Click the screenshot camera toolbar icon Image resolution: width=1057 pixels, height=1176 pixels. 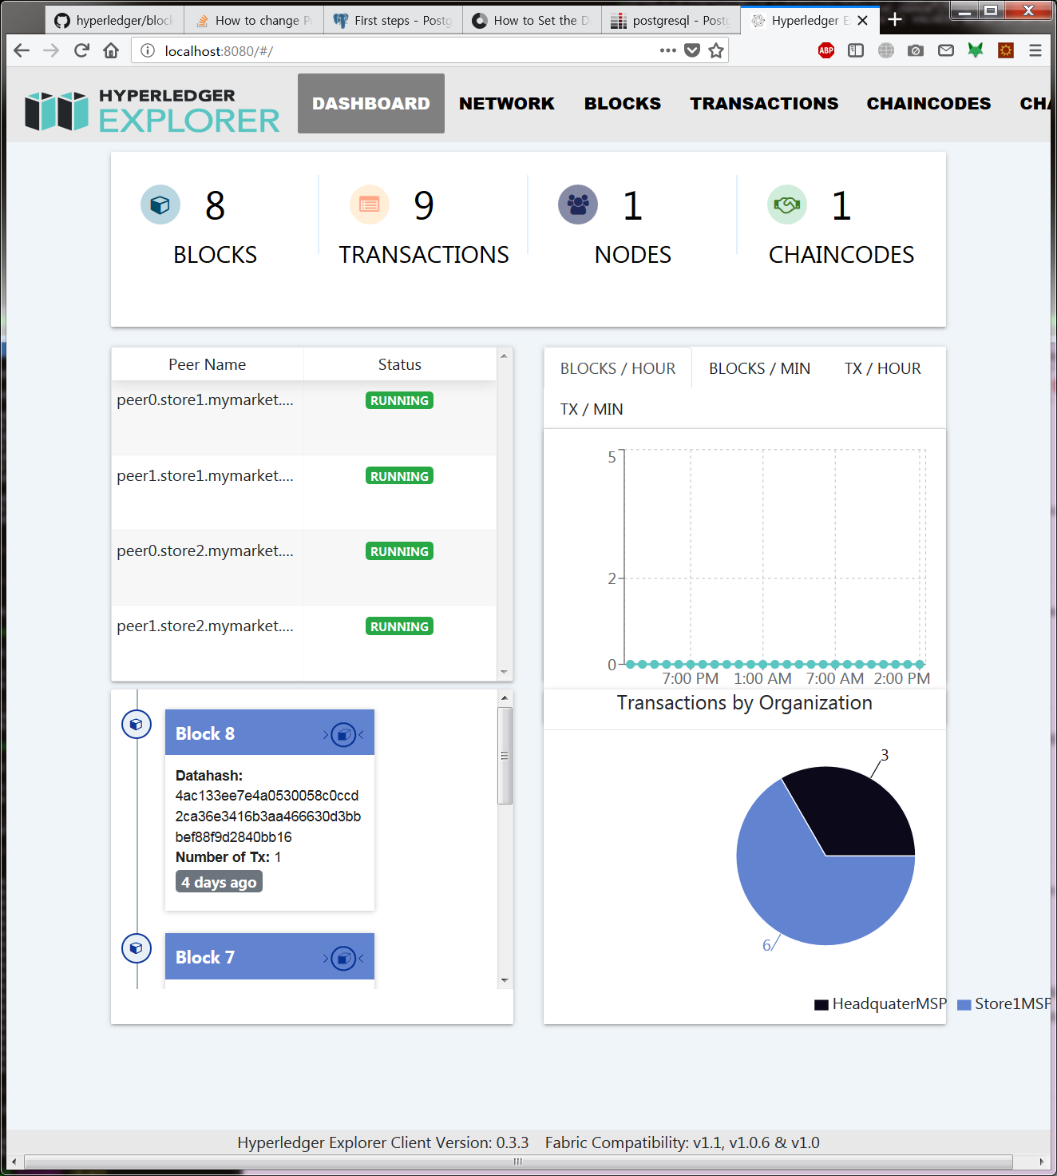[x=916, y=50]
